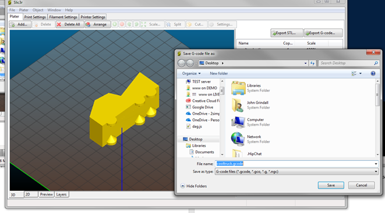
Task: Open the Libraries system folder icon
Action: [x=238, y=88]
